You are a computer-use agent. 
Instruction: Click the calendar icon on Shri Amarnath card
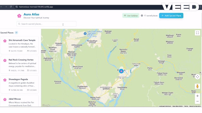click(28, 51)
